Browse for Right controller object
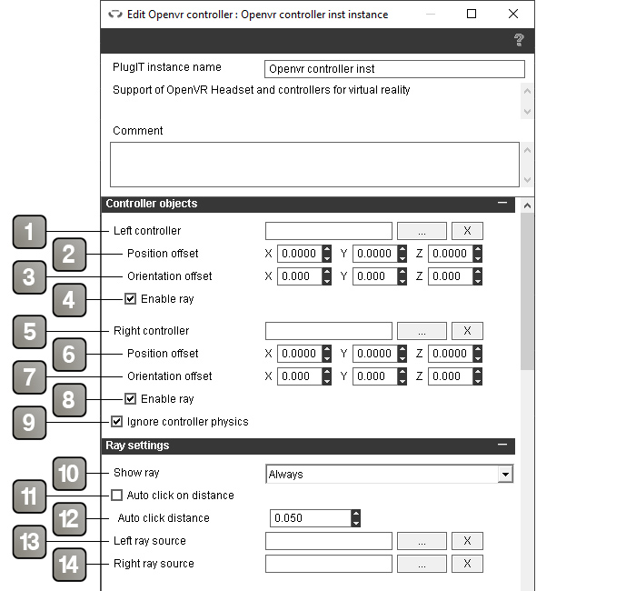 pyautogui.click(x=422, y=331)
